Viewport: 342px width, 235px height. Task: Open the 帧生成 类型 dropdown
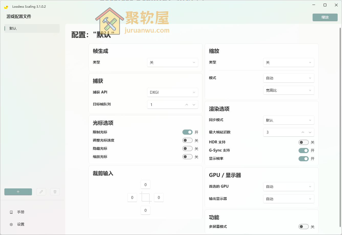[x=172, y=62]
